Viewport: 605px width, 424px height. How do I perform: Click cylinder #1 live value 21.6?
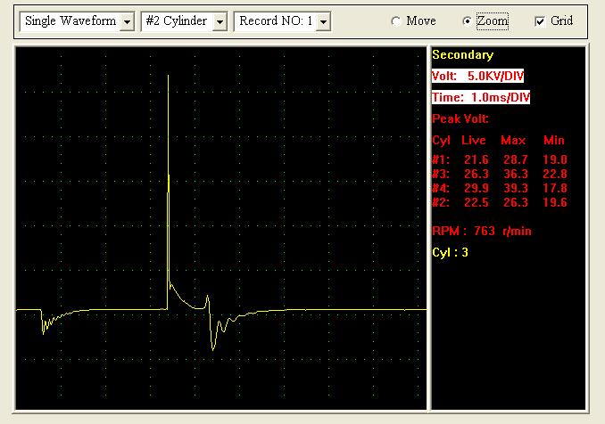477,159
